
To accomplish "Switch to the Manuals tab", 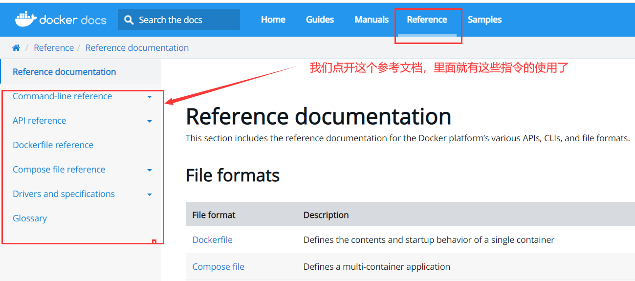I will click(x=372, y=20).
